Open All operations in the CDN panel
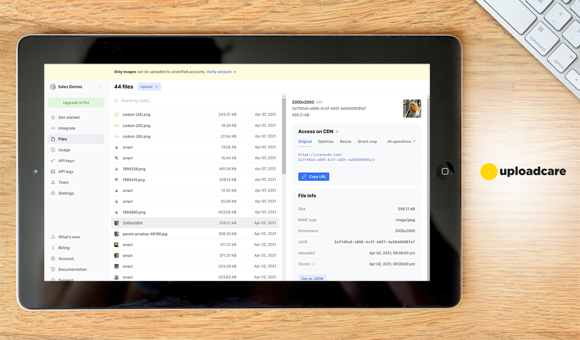Screen dimensions: 580x340 pos(401,142)
